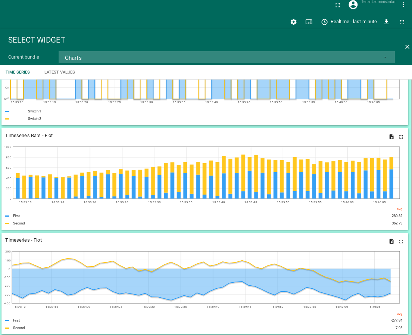Click the avg header in Bars legend
This screenshot has height=335, width=412.
(399, 209)
